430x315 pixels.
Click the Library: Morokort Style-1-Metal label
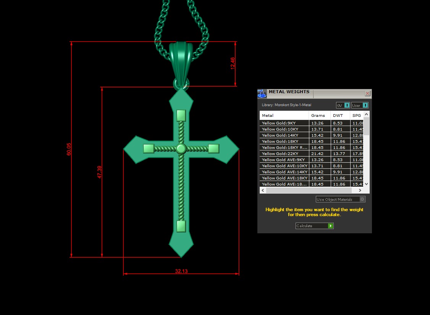pos(286,105)
